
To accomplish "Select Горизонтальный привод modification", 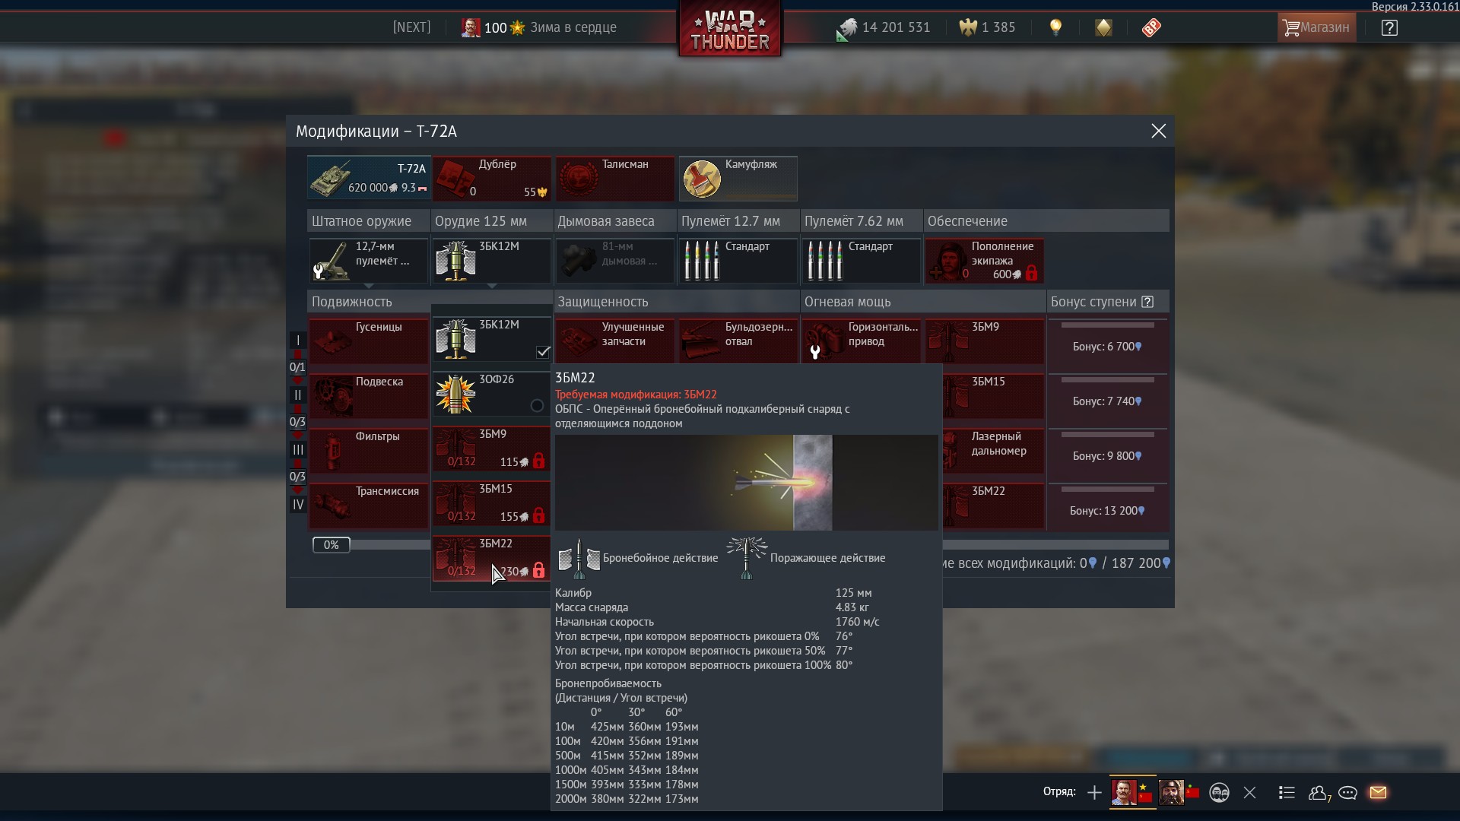I will [861, 341].
